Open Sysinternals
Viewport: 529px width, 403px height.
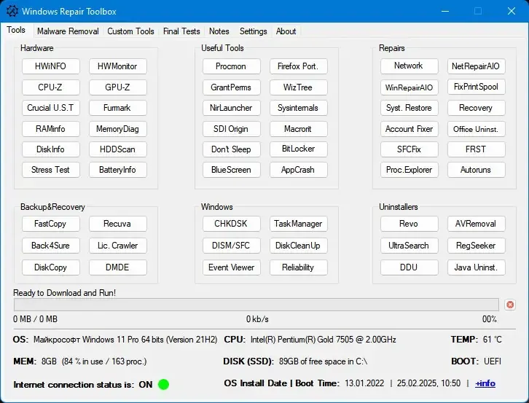tap(298, 108)
